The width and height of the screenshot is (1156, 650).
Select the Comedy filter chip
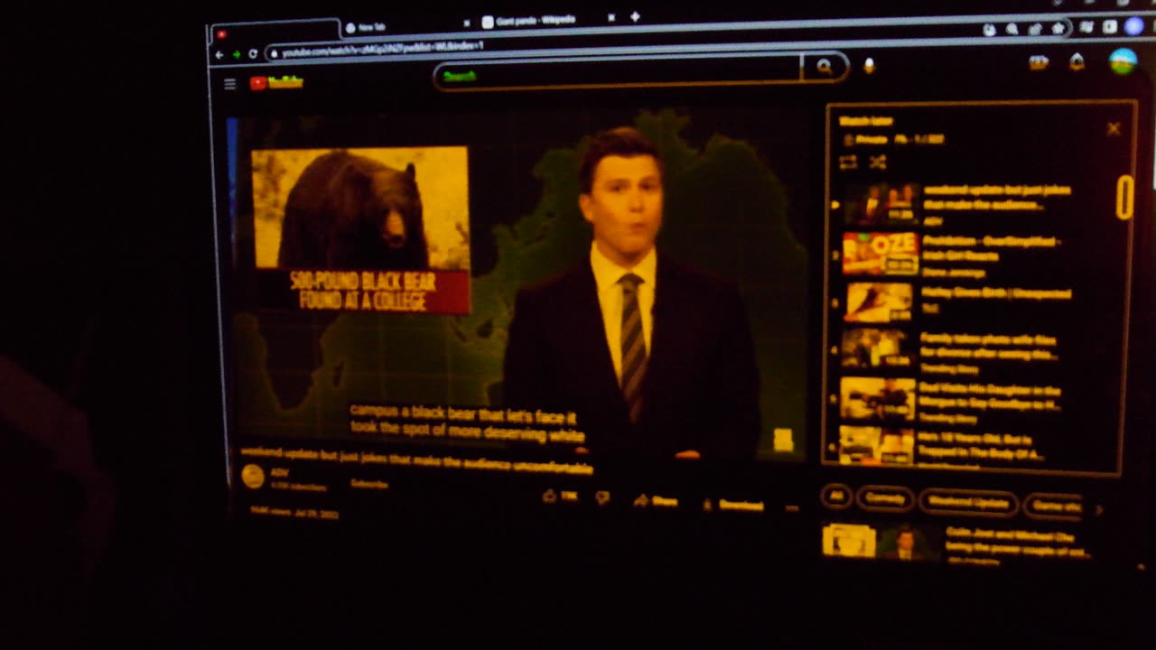(884, 498)
